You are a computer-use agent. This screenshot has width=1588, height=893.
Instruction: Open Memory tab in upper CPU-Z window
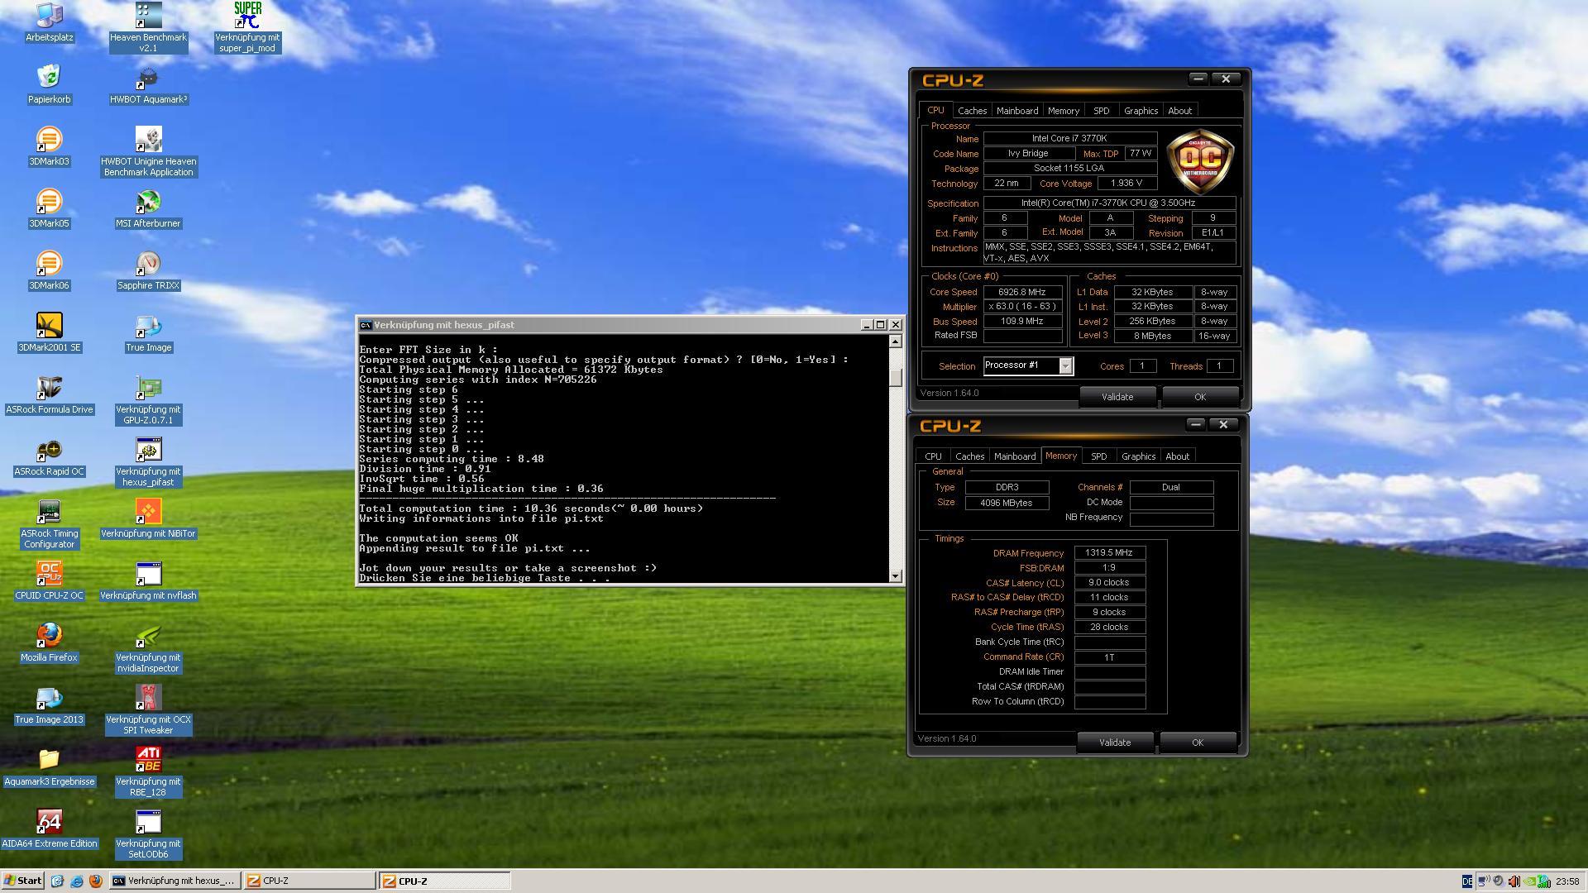(x=1063, y=111)
